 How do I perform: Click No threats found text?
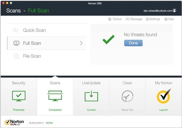pos(140,34)
